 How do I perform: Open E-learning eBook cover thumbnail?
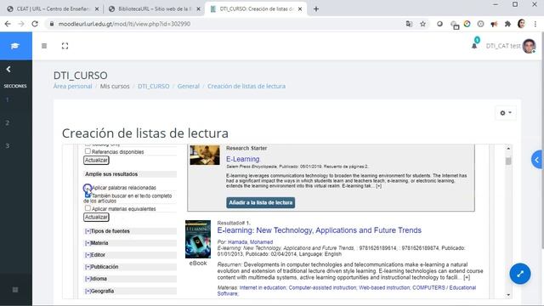(198, 239)
